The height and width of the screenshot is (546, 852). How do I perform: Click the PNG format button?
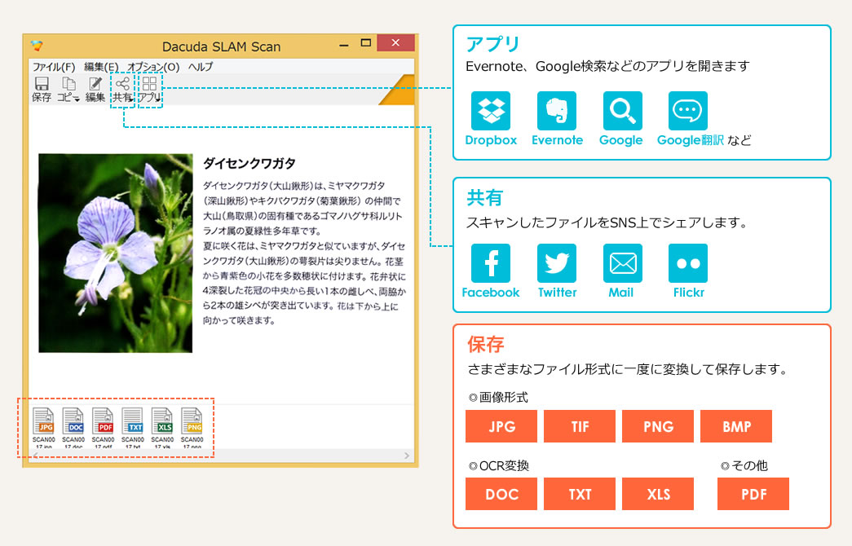click(x=658, y=426)
